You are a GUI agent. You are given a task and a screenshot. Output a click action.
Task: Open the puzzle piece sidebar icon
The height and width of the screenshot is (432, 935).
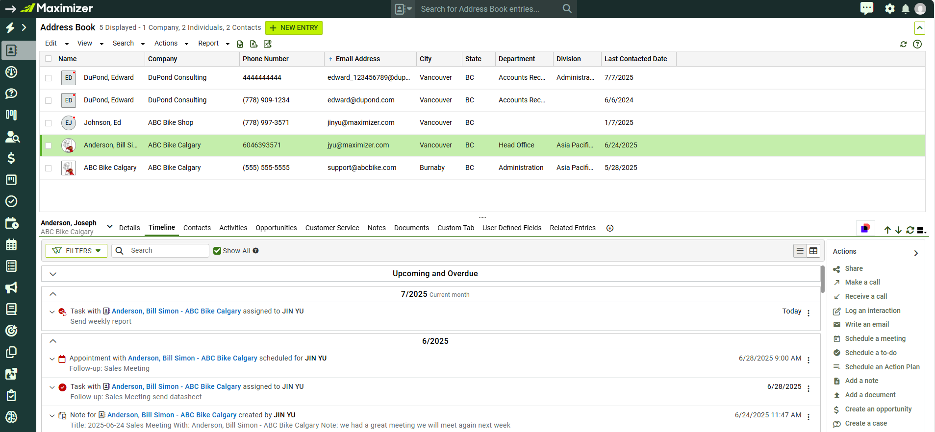coord(11,374)
